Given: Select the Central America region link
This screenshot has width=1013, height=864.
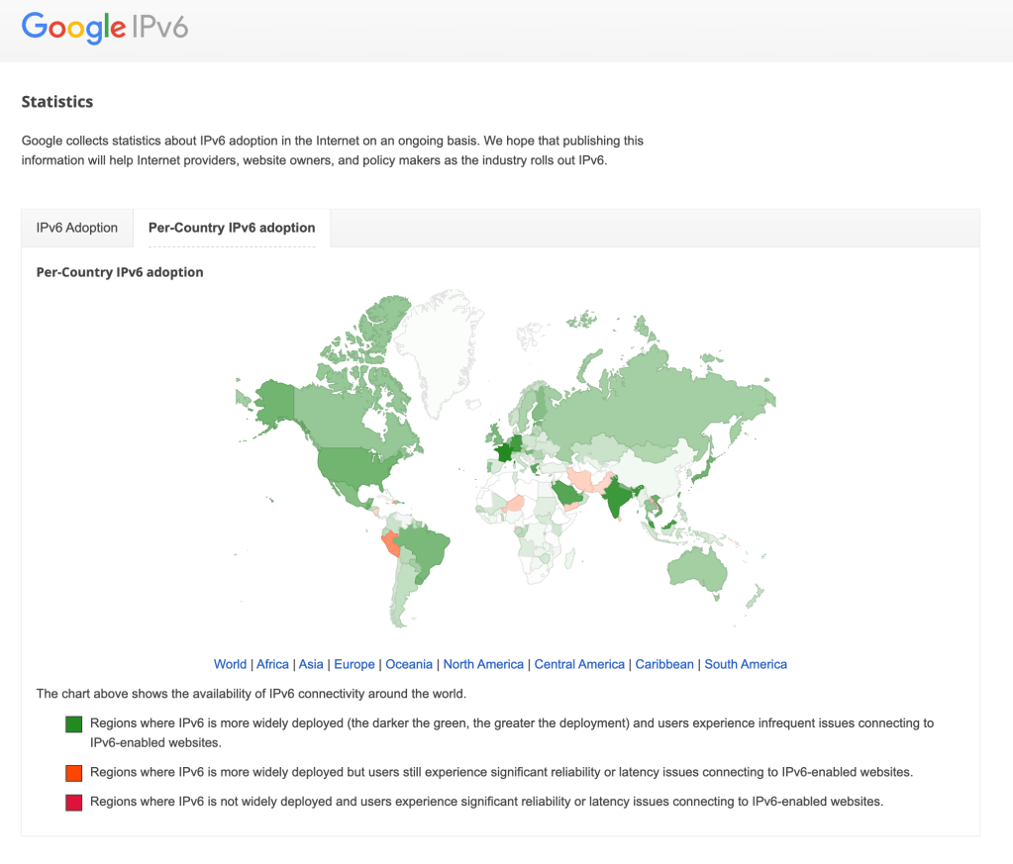Looking at the screenshot, I should pyautogui.click(x=579, y=664).
